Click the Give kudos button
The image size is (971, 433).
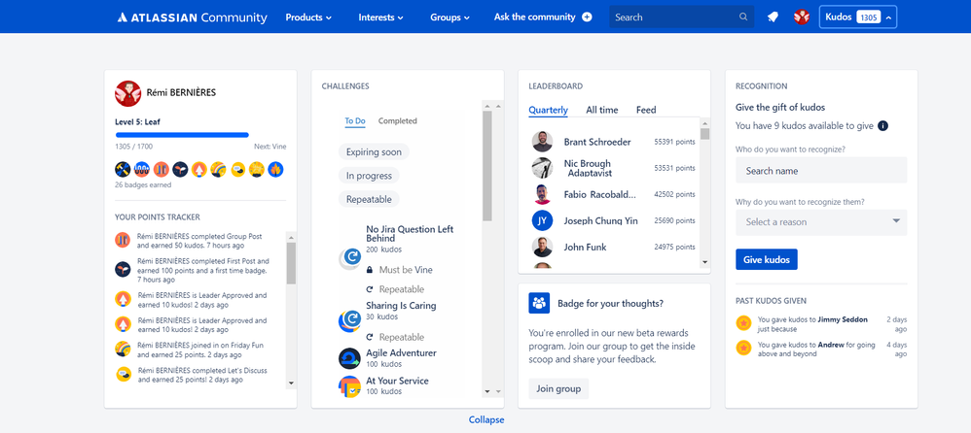click(x=767, y=259)
